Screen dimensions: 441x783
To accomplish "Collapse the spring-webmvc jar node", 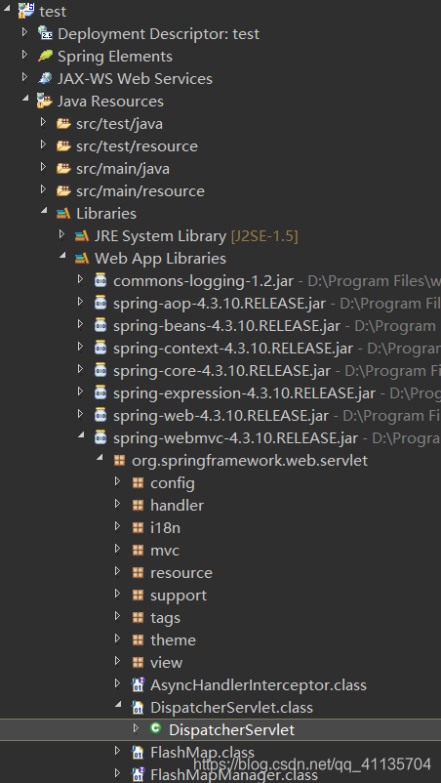I will click(x=80, y=436).
